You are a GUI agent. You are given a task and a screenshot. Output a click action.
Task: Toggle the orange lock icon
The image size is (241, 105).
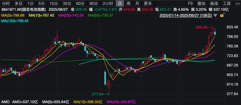click(222, 15)
